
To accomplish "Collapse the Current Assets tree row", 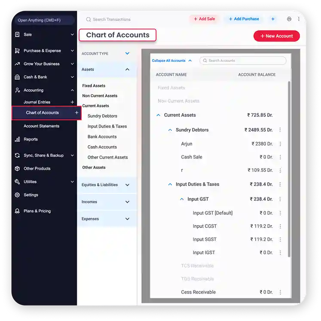I will 158,115.
